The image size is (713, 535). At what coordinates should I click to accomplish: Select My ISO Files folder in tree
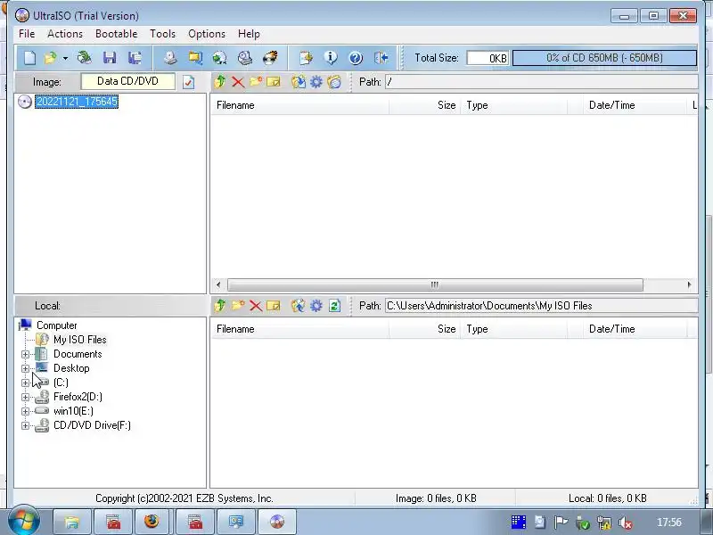pyautogui.click(x=80, y=340)
